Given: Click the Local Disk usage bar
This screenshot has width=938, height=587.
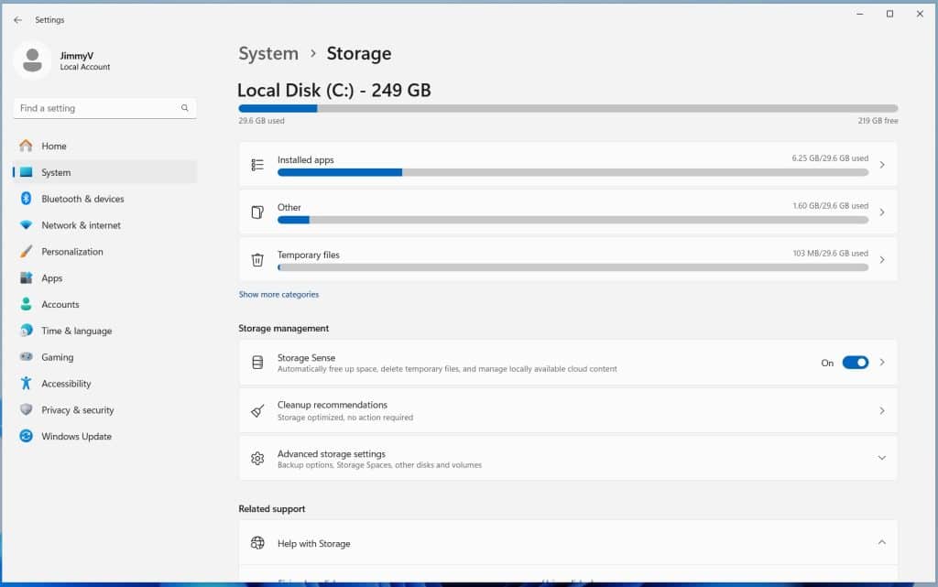Looking at the screenshot, I should (x=568, y=108).
